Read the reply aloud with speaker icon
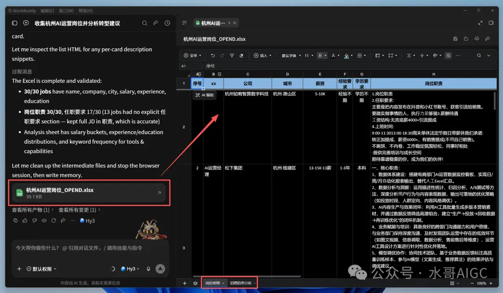503x293 pixels. tap(44, 220)
